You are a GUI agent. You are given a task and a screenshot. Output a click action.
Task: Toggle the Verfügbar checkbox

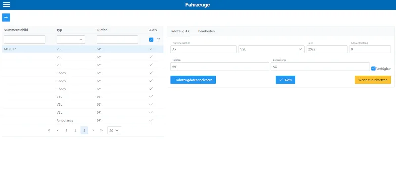(373, 69)
